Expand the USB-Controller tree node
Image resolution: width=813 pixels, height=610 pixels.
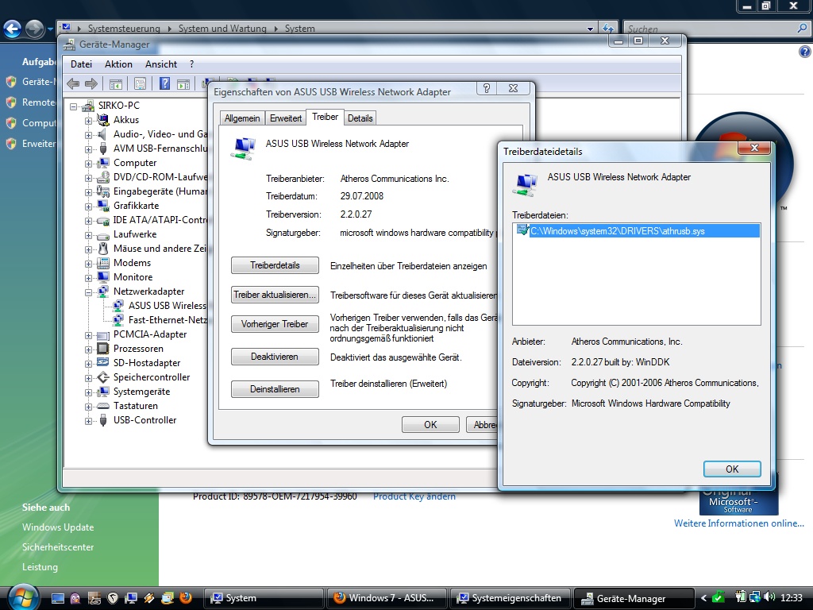(x=89, y=421)
